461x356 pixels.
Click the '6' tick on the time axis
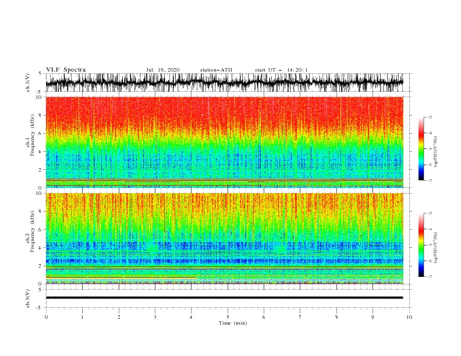point(264,317)
